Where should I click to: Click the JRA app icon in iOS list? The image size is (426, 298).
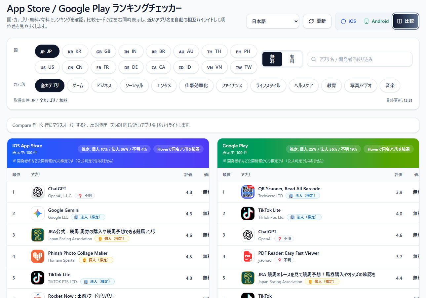coord(38,235)
